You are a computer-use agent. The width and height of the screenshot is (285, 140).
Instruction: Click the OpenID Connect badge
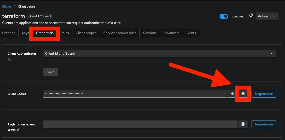40,16
